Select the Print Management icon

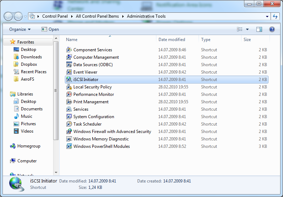[x=69, y=102]
